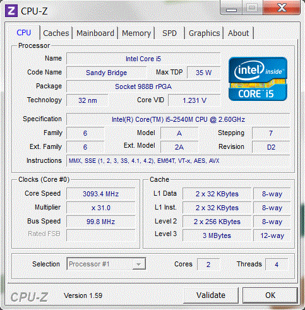The height and width of the screenshot is (310, 305).
Task: Expand the Processor #1 selection arrow
Action: (138, 264)
